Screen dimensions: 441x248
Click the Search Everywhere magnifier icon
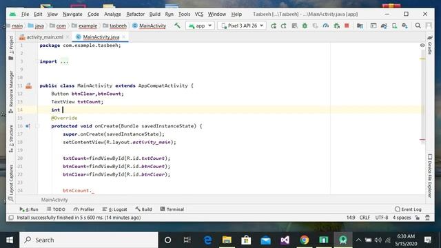point(418,26)
